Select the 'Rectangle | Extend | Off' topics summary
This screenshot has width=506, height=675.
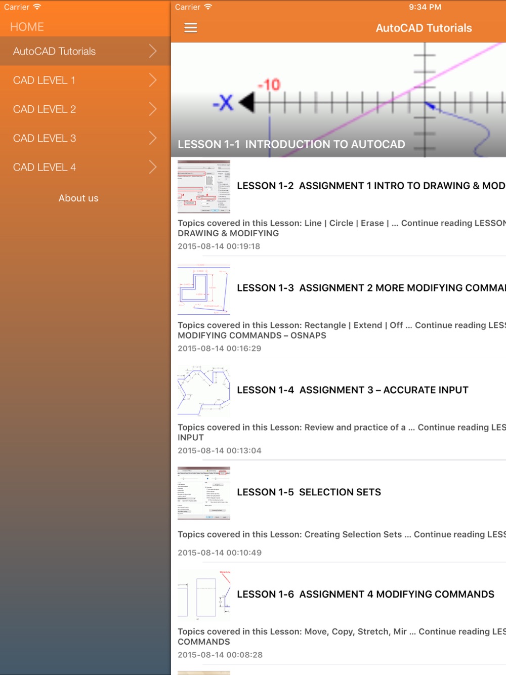pyautogui.click(x=342, y=330)
